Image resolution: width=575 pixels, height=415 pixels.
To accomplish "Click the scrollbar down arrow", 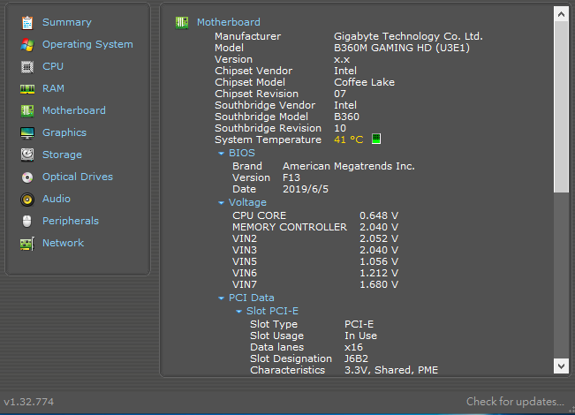I will (561, 366).
